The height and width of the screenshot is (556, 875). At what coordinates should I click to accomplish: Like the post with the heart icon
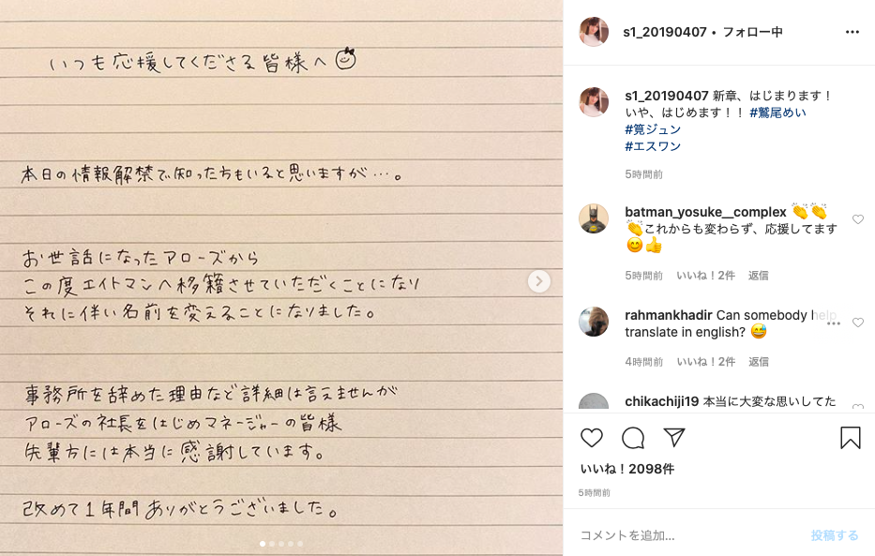[592, 438]
